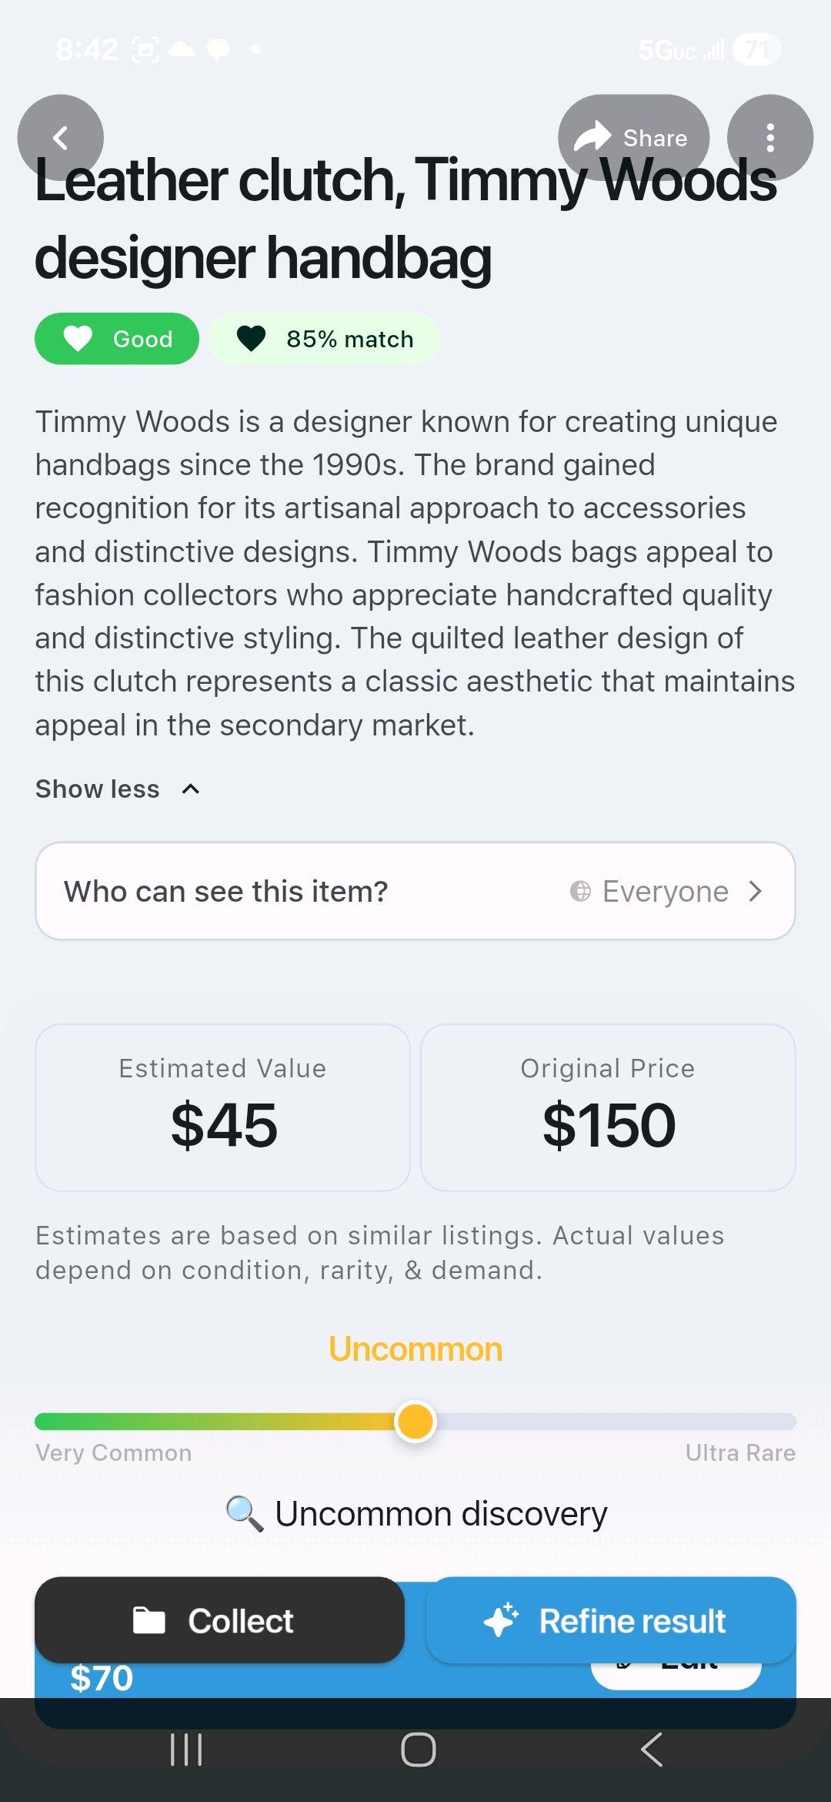This screenshot has height=1802, width=831.
Task: Tap the chevron beside Show less
Action: pyautogui.click(x=191, y=789)
